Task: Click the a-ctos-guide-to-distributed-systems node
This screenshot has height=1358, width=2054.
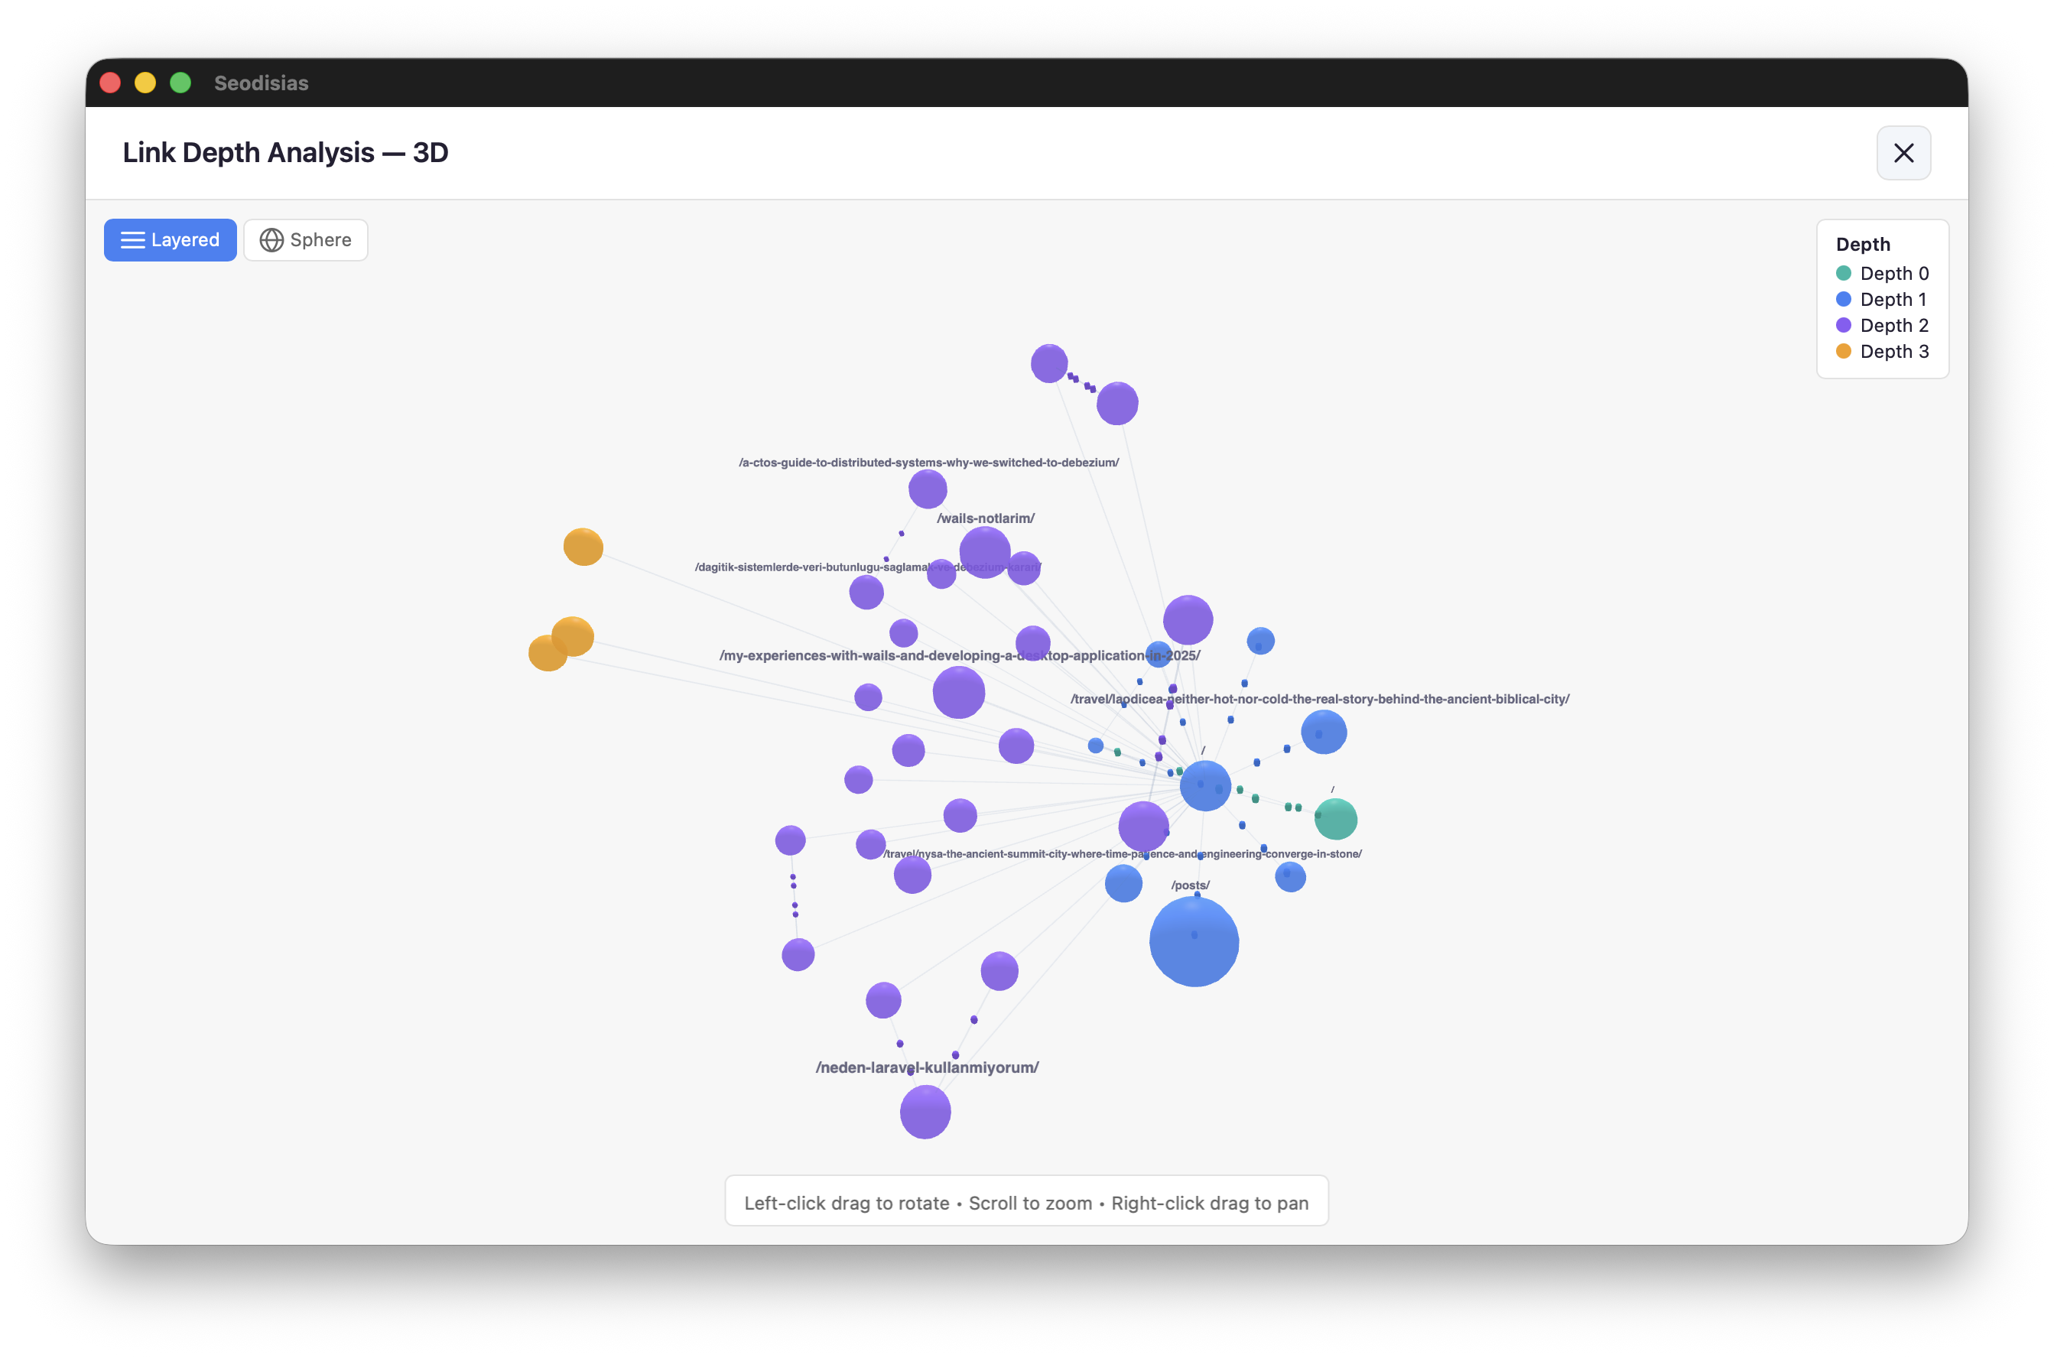Action: click(x=928, y=489)
